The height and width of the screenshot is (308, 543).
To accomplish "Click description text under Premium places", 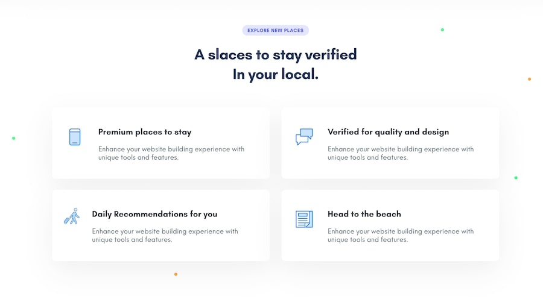I will (x=171, y=153).
